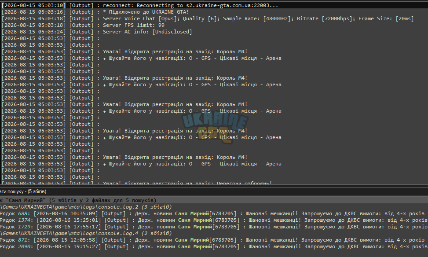Click the console.log.2 (3 збігів) file entry
The width and height of the screenshot is (428, 257).
(x=86, y=207)
